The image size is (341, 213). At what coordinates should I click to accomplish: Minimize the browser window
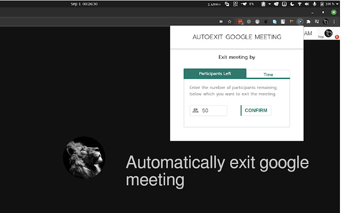tap(313, 13)
